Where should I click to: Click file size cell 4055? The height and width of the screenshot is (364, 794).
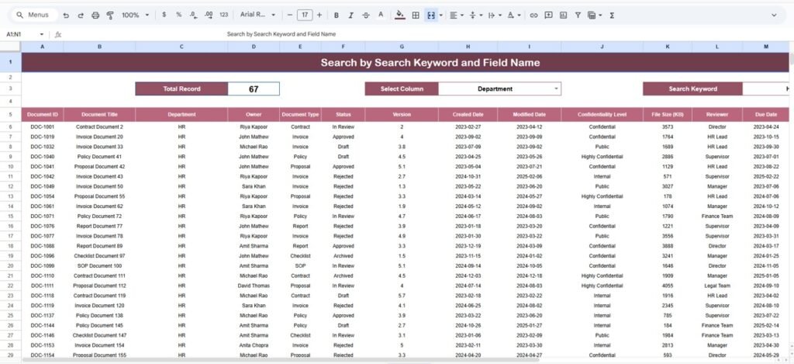[x=668, y=286]
